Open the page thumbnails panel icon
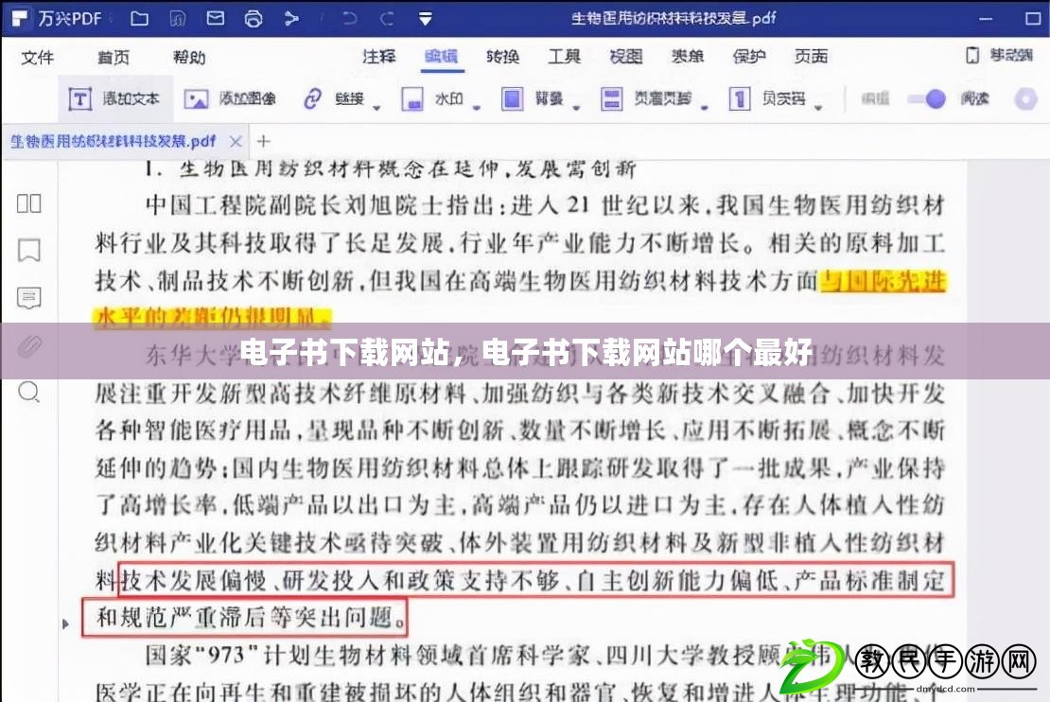 click(x=28, y=203)
